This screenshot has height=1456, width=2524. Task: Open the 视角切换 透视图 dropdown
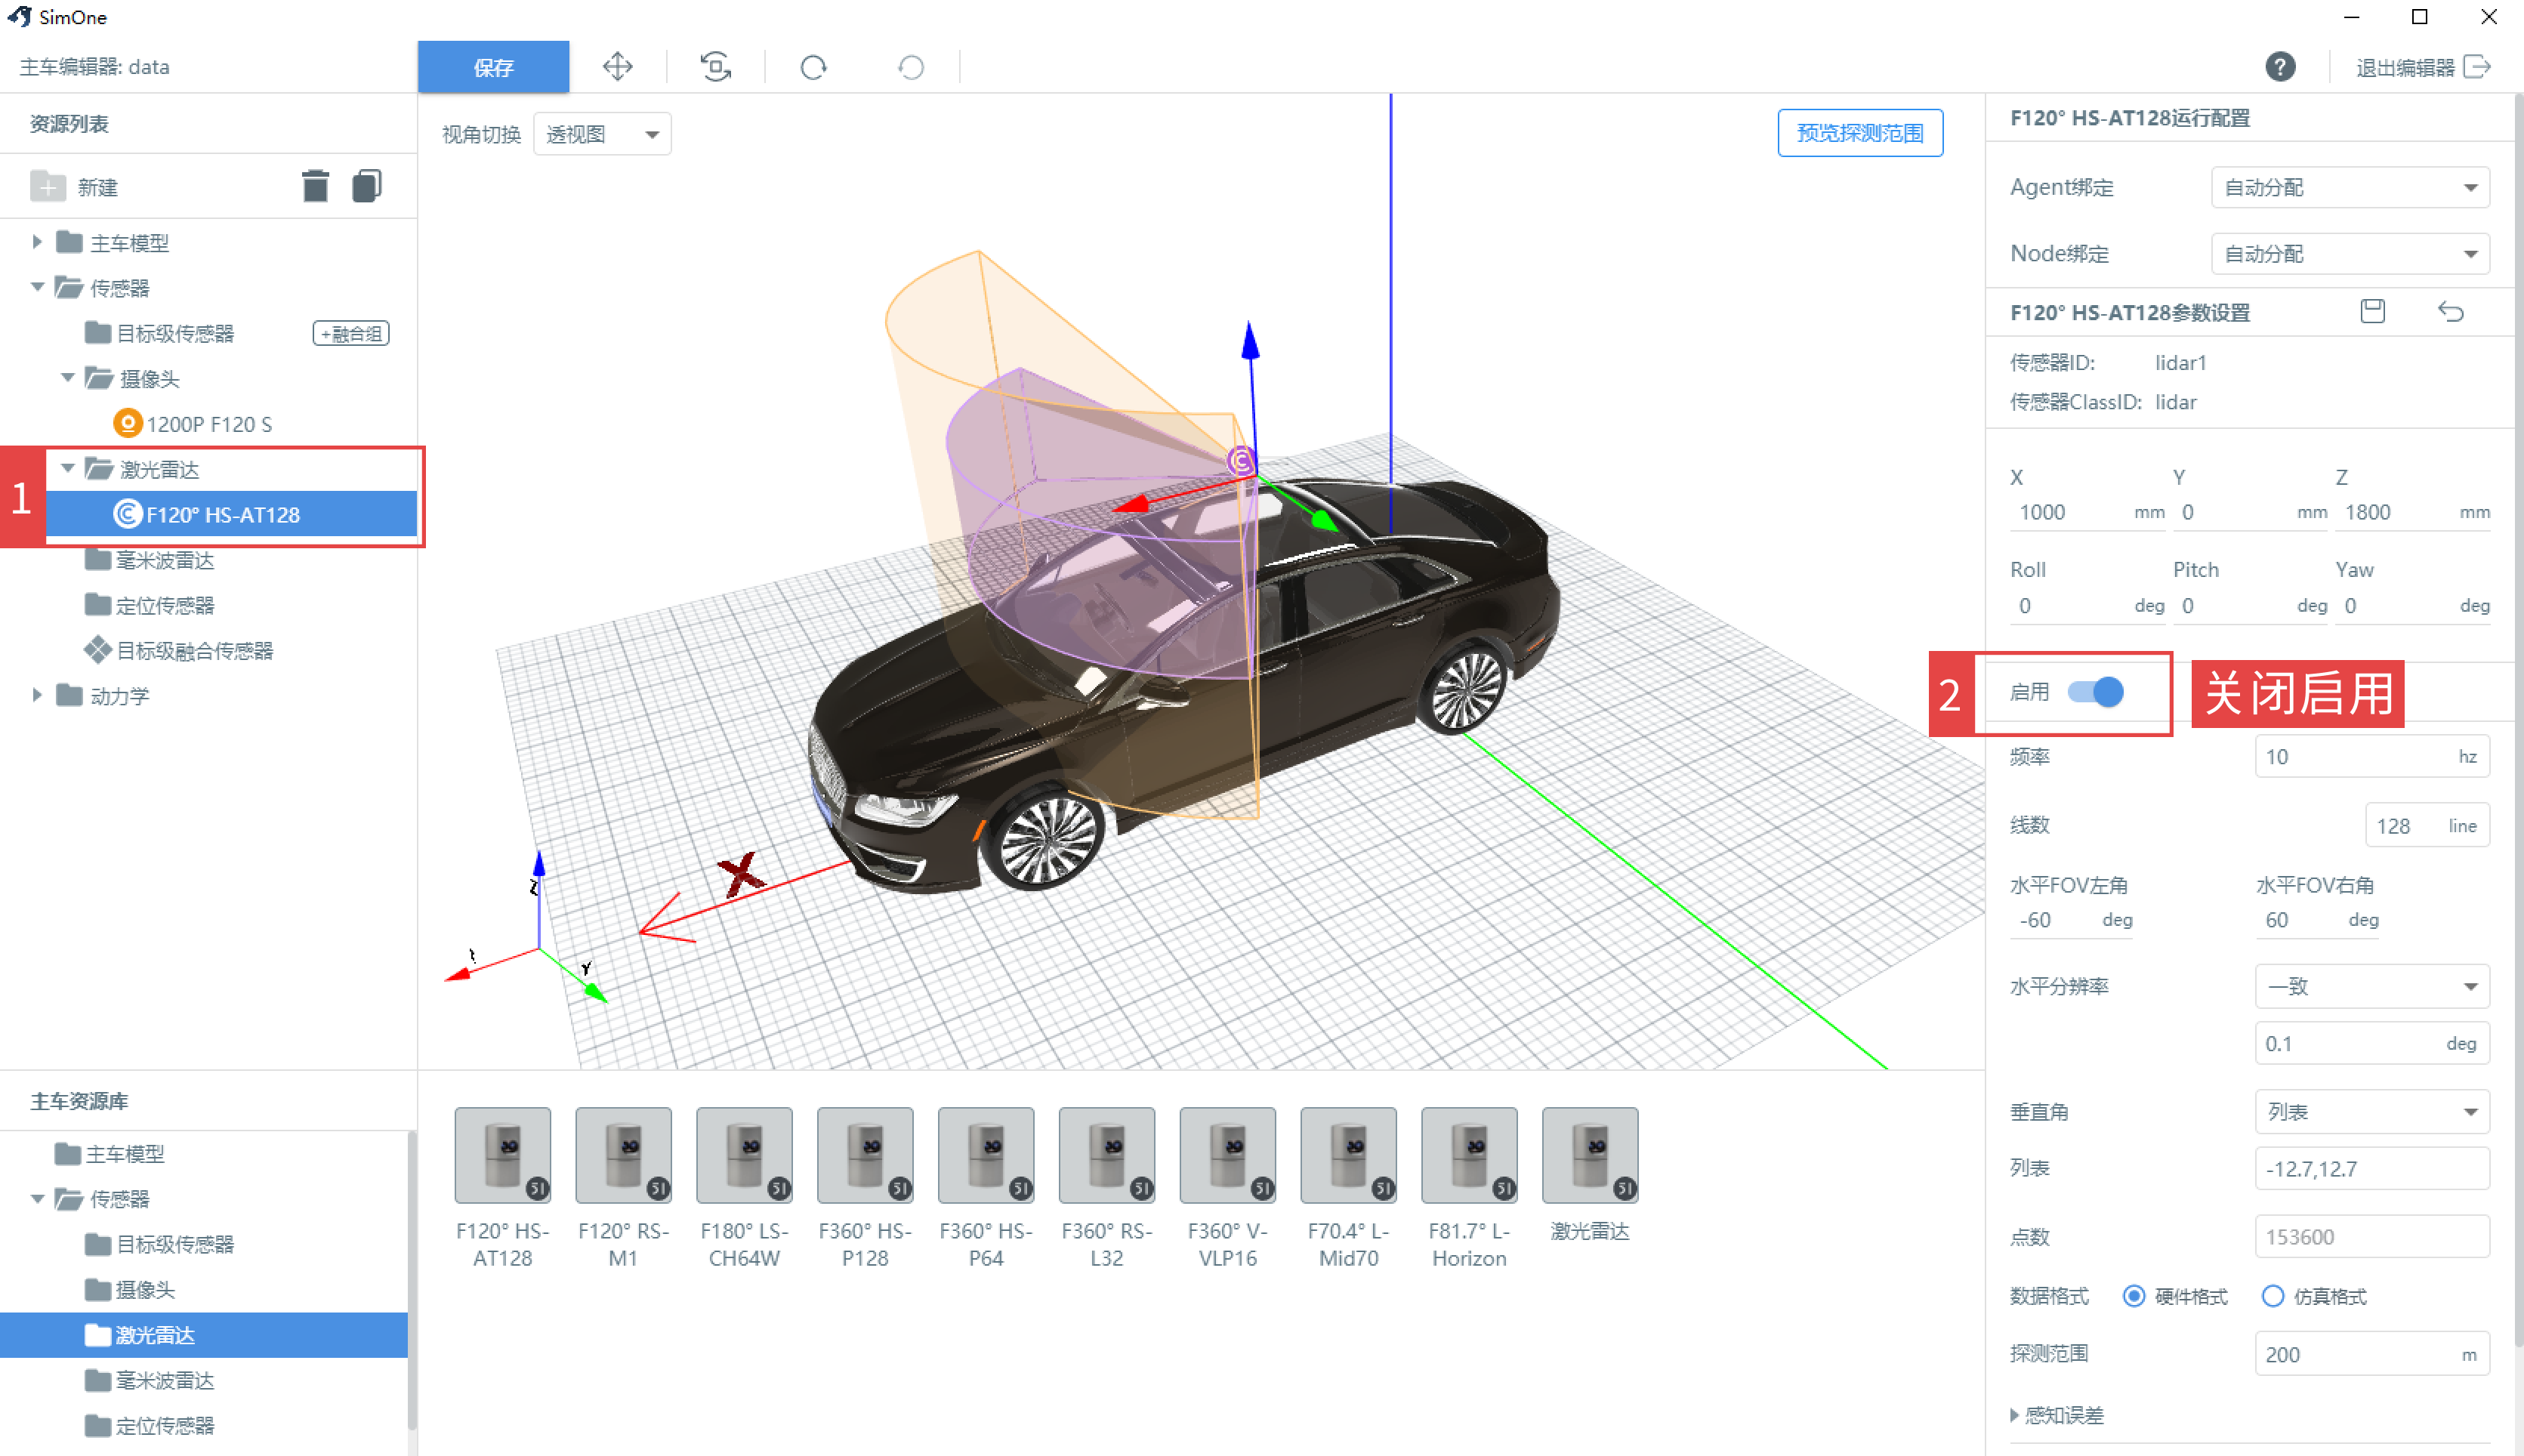[602, 134]
